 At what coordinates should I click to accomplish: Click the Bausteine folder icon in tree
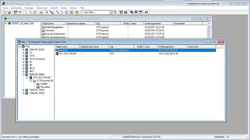click(38, 87)
